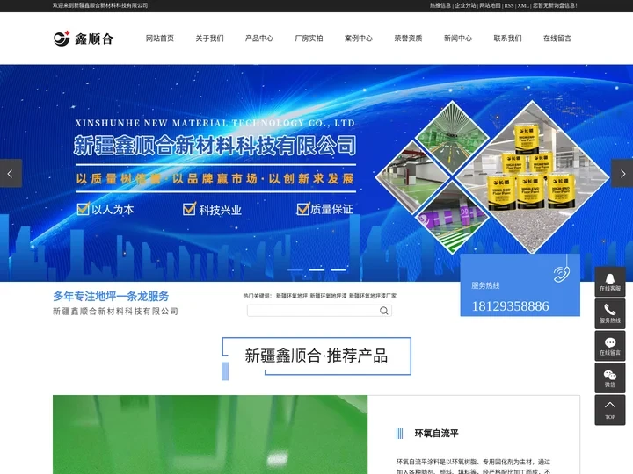The height and width of the screenshot is (474, 633).
Task: Click the 鑫顺合 company logo
Action: click(x=84, y=39)
